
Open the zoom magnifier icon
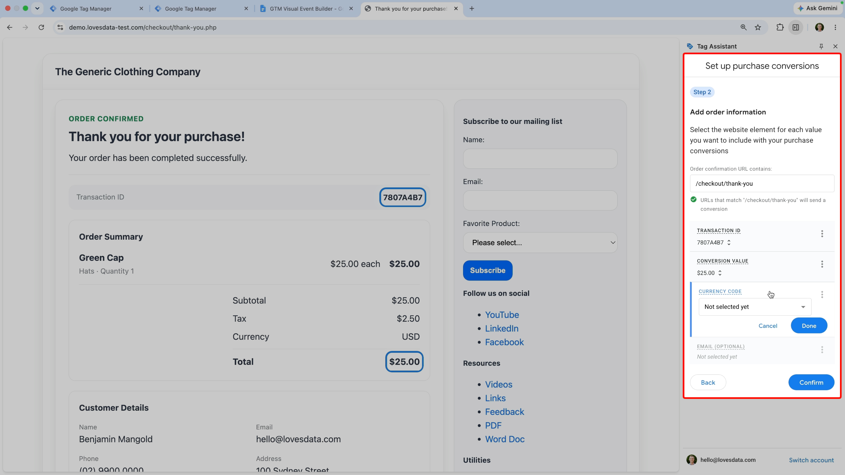coord(743,27)
